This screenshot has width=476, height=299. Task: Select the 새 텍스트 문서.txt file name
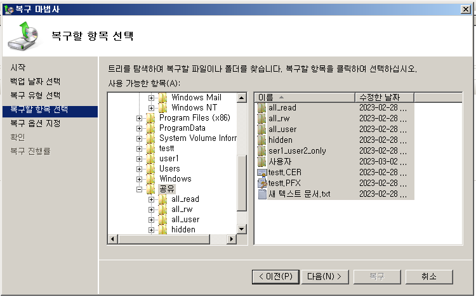click(x=300, y=194)
